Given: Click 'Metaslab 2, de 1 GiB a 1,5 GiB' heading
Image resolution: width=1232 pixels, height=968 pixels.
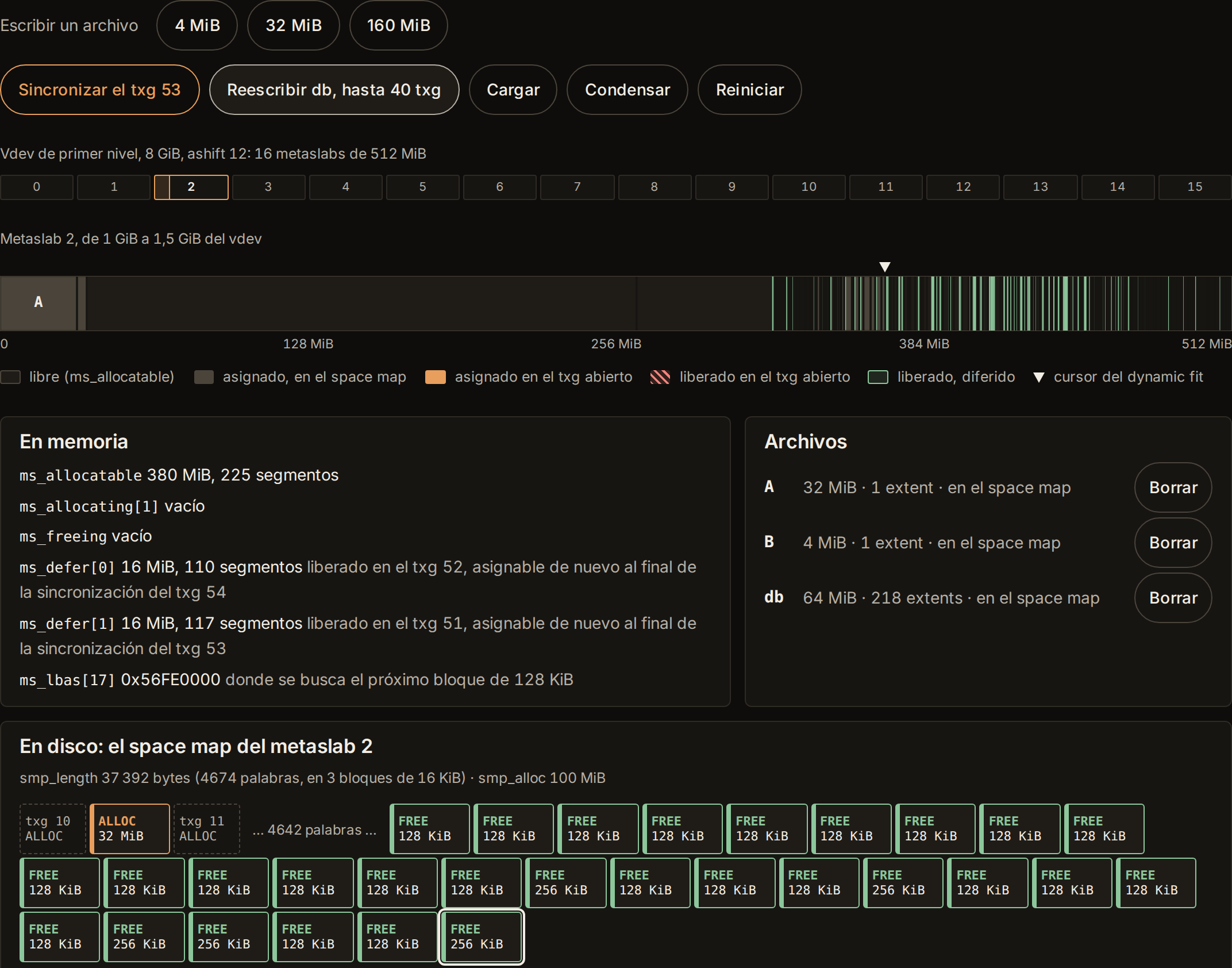Looking at the screenshot, I should [x=131, y=239].
